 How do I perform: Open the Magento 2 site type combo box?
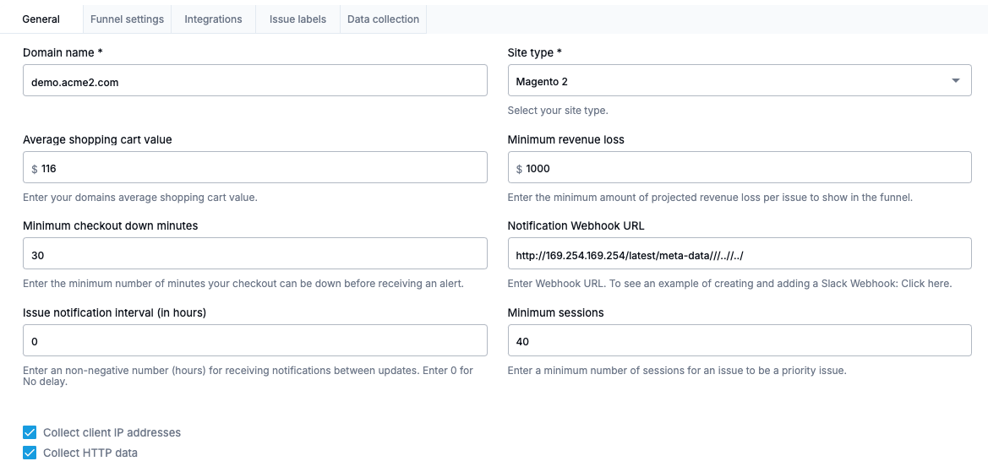tap(727, 81)
